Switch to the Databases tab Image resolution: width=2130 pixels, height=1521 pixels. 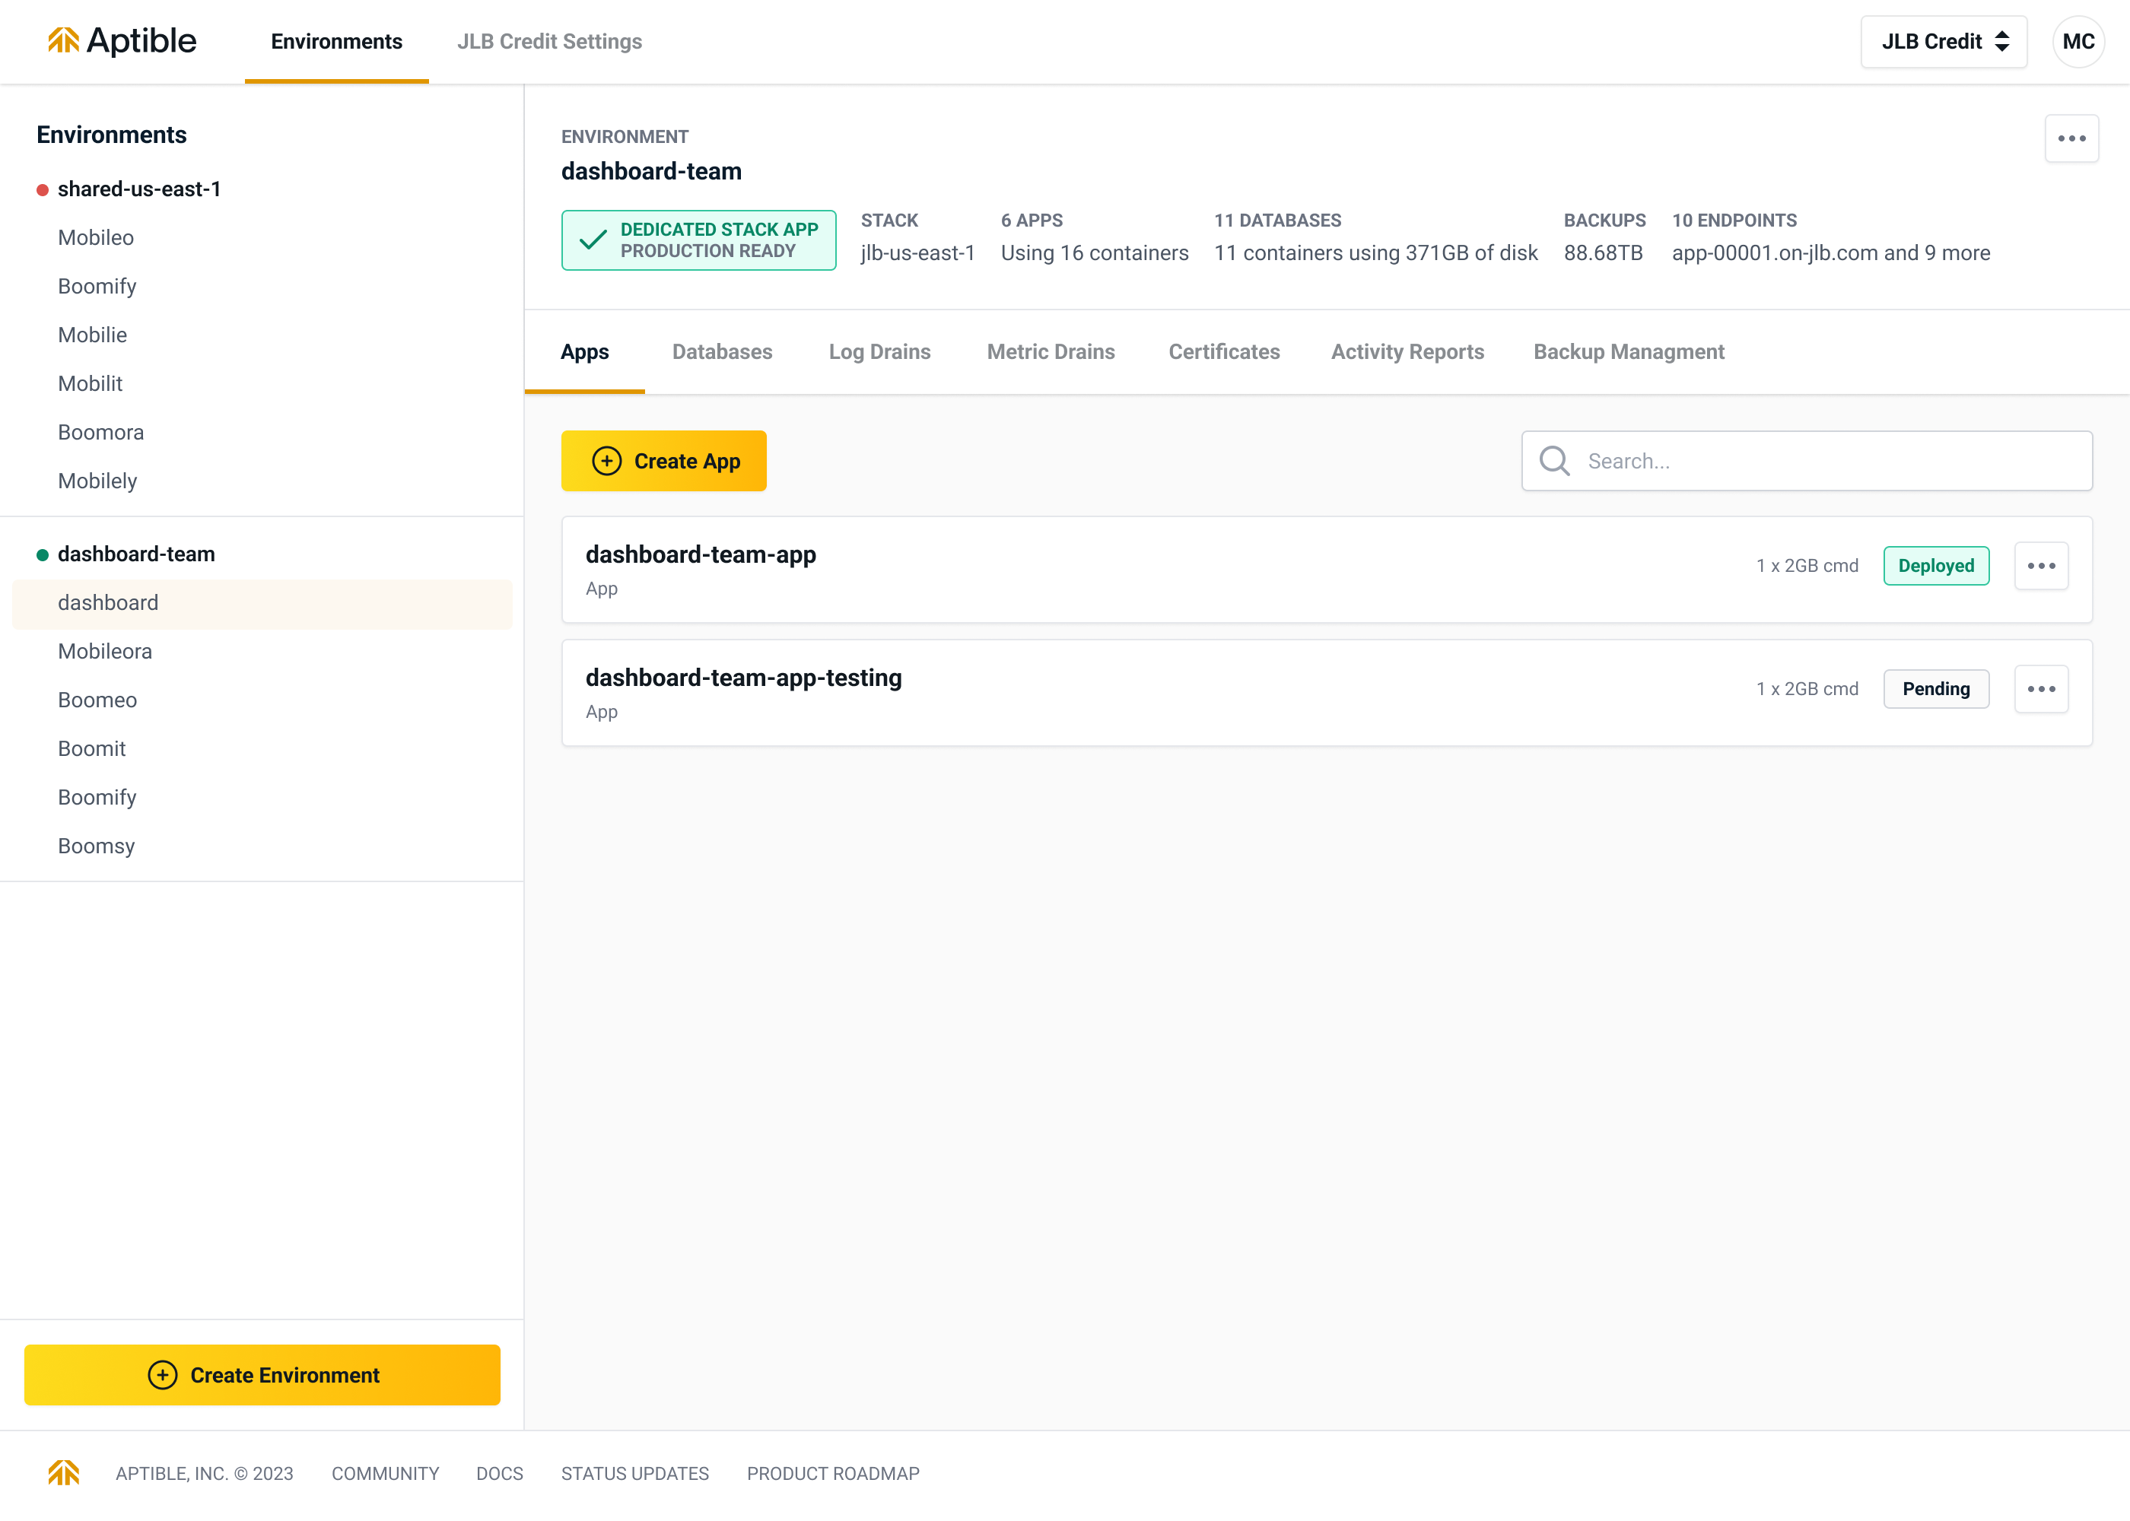click(x=722, y=352)
